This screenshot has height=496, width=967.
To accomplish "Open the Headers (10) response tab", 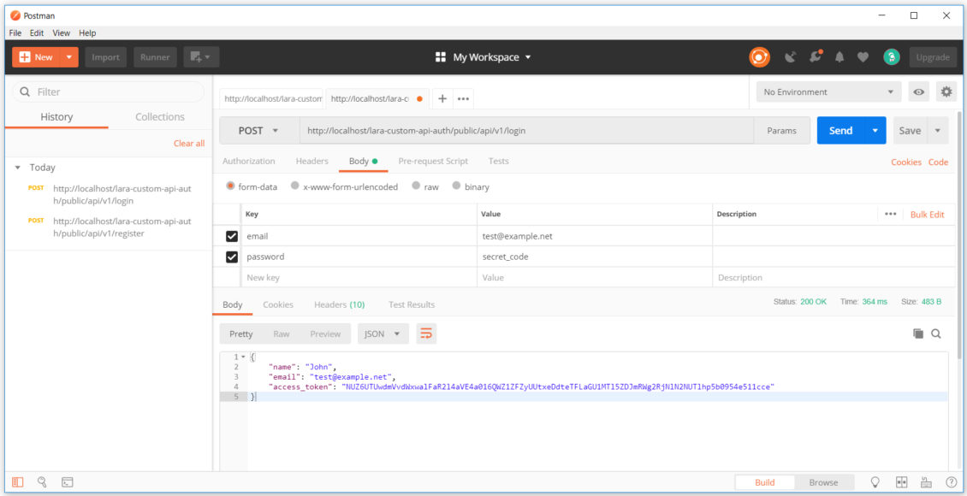I will [339, 304].
